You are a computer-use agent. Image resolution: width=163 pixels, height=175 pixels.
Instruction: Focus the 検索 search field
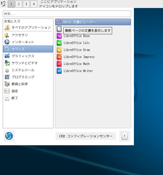[67, 14]
